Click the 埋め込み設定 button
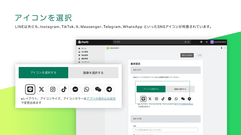Screen dimensions: 241x135 click(x=187, y=55)
